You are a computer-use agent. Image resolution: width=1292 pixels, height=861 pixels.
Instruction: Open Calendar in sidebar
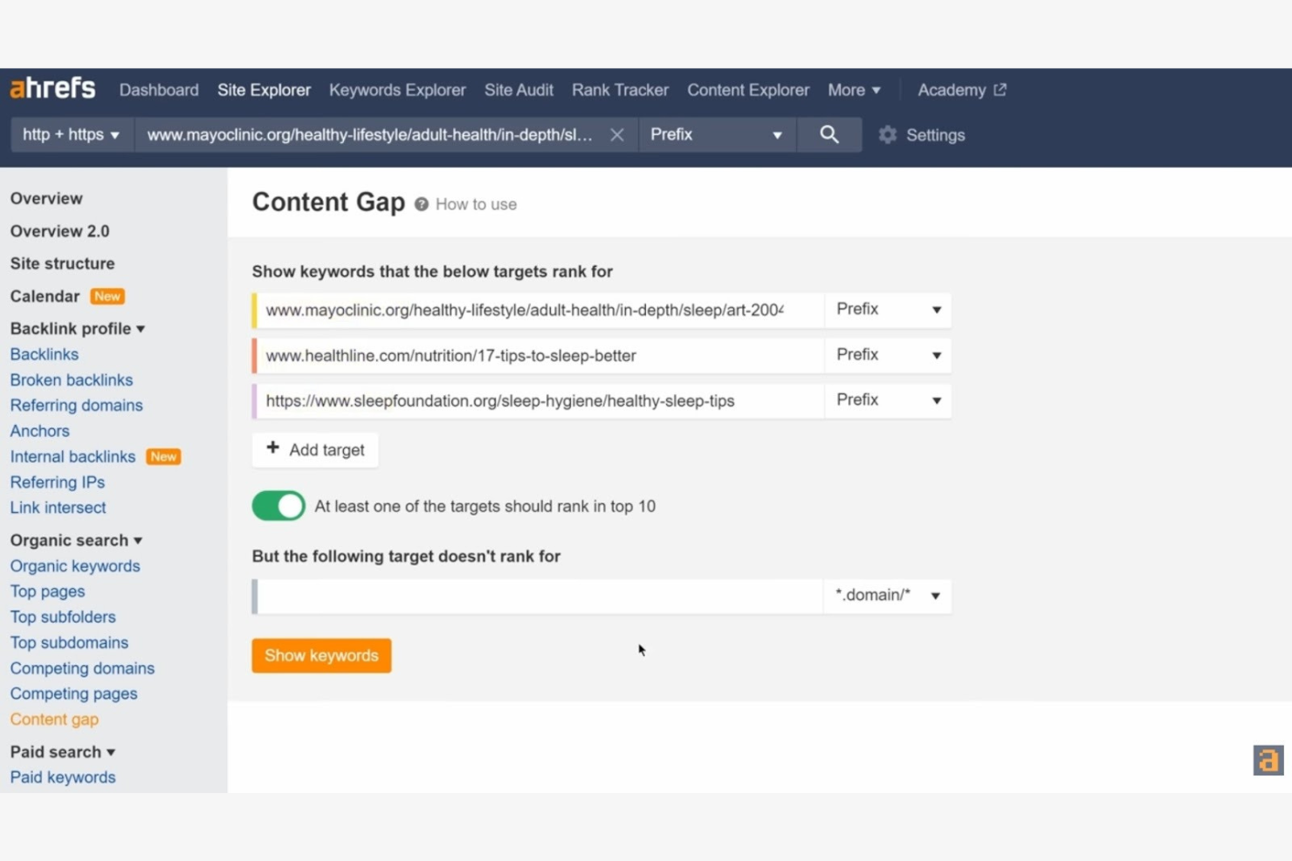click(x=45, y=297)
